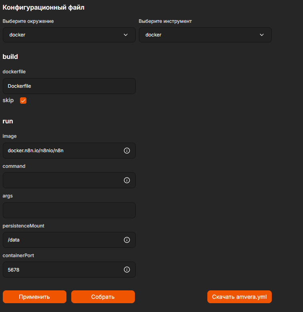Image resolution: width=303 pixels, height=312 pixels.
Task: Open the environment selection dropdown
Action: click(x=69, y=35)
